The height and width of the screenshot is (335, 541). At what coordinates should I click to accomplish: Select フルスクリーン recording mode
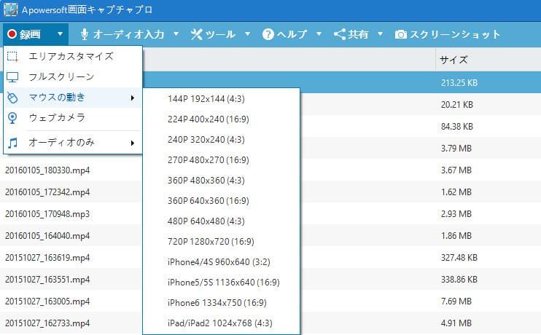pyautogui.click(x=61, y=76)
